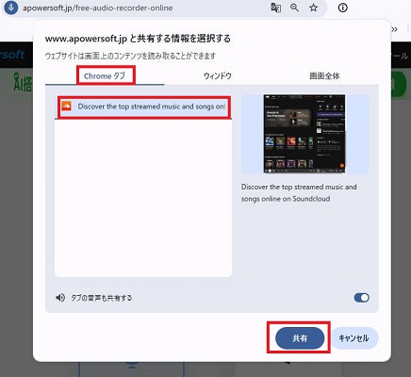Click the SoundCloud favicon in the list

pos(66,107)
